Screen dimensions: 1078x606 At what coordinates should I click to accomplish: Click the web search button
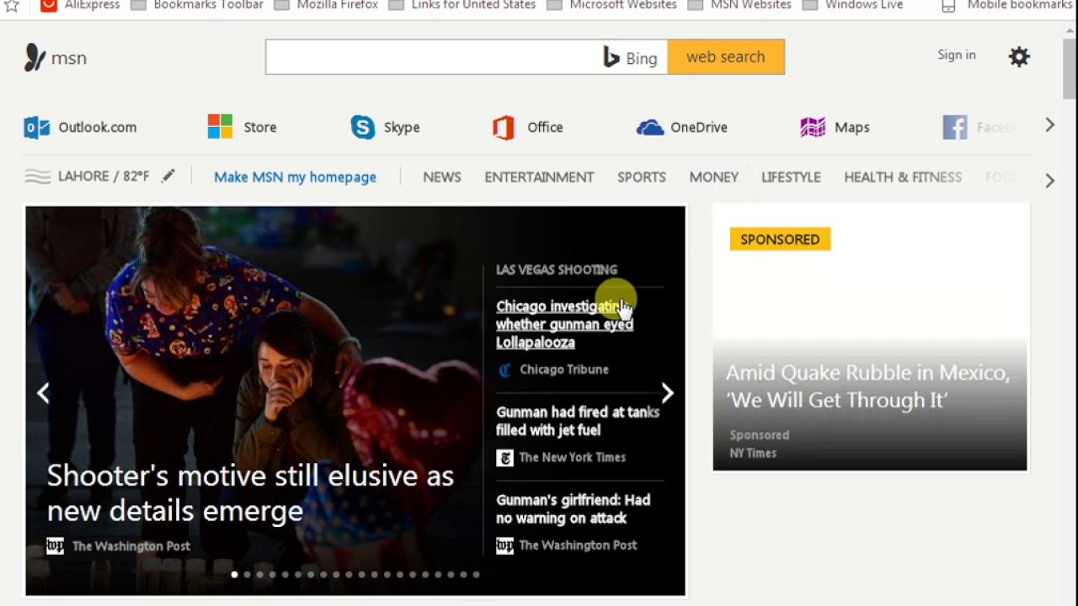726,56
